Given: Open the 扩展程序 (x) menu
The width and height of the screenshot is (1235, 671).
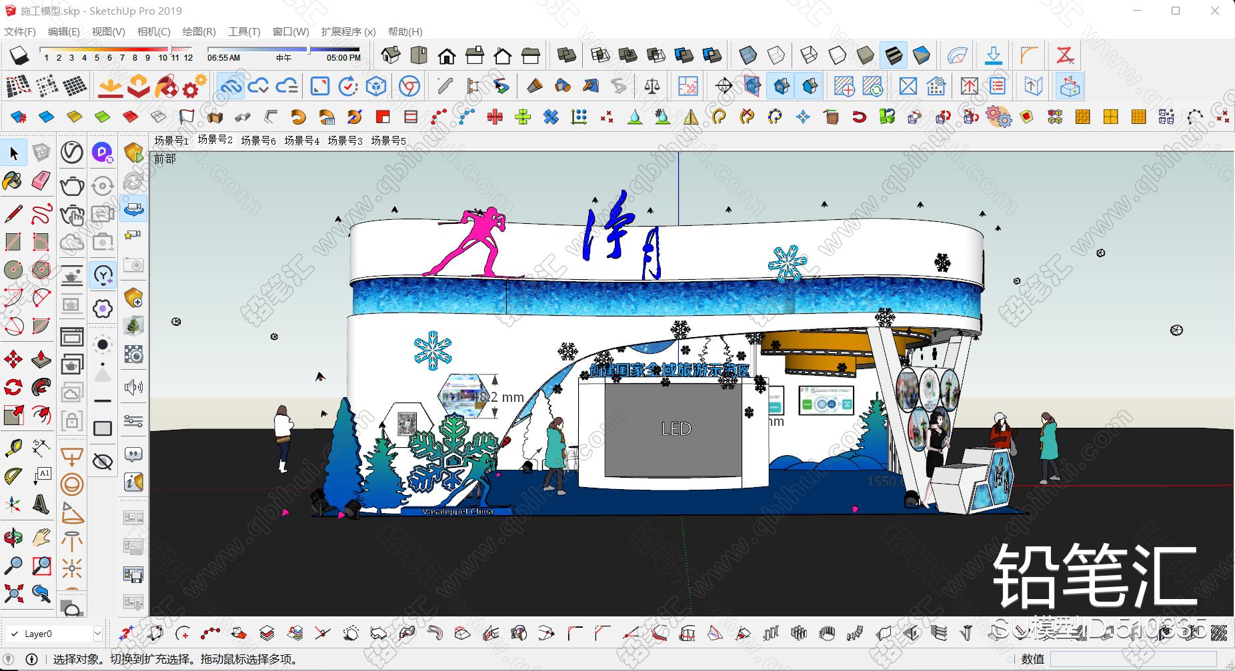Looking at the screenshot, I should (x=348, y=31).
